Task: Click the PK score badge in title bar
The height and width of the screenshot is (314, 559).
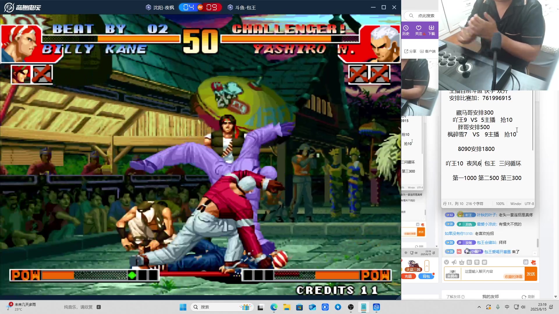Action: tap(200, 7)
